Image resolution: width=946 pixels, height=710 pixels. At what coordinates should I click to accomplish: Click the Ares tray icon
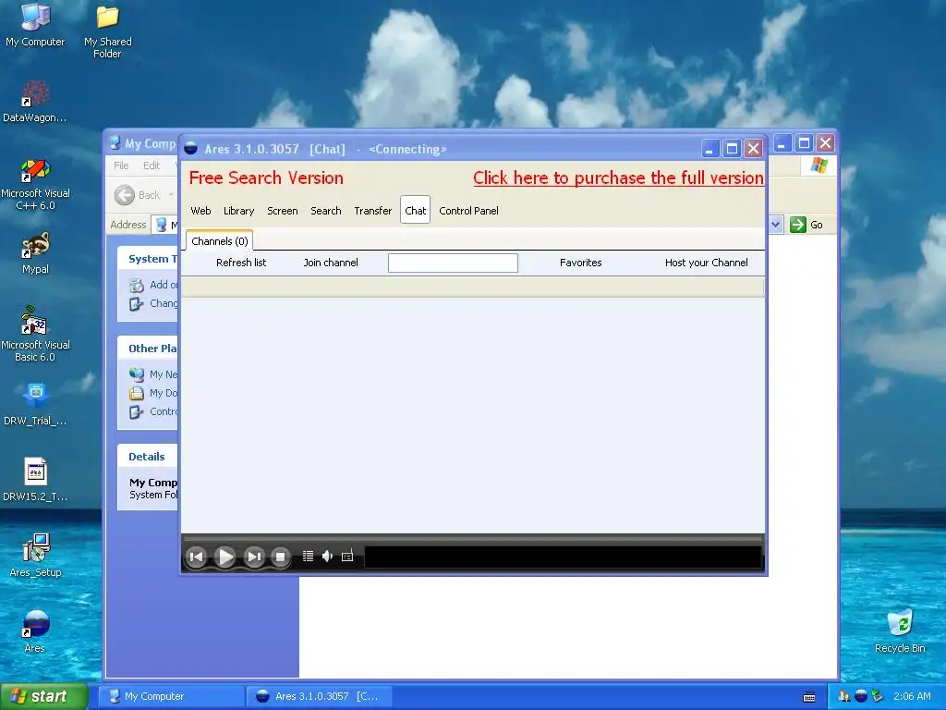click(x=861, y=696)
